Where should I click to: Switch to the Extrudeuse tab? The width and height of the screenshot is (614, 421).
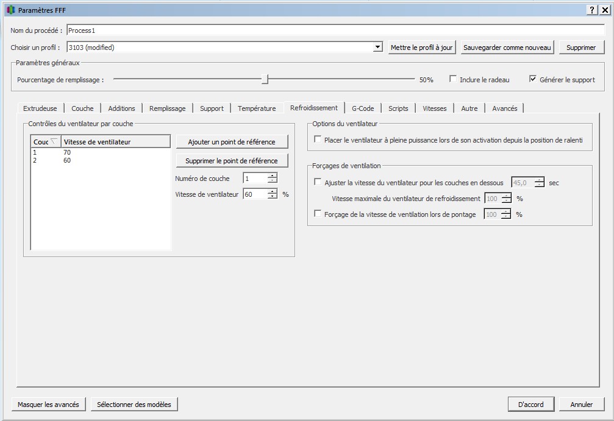point(40,108)
